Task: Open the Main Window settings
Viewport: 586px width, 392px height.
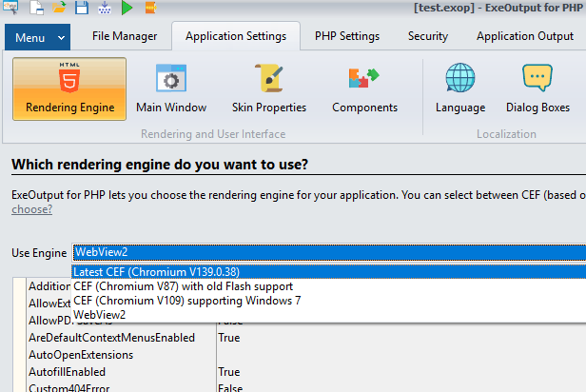Action: click(171, 88)
